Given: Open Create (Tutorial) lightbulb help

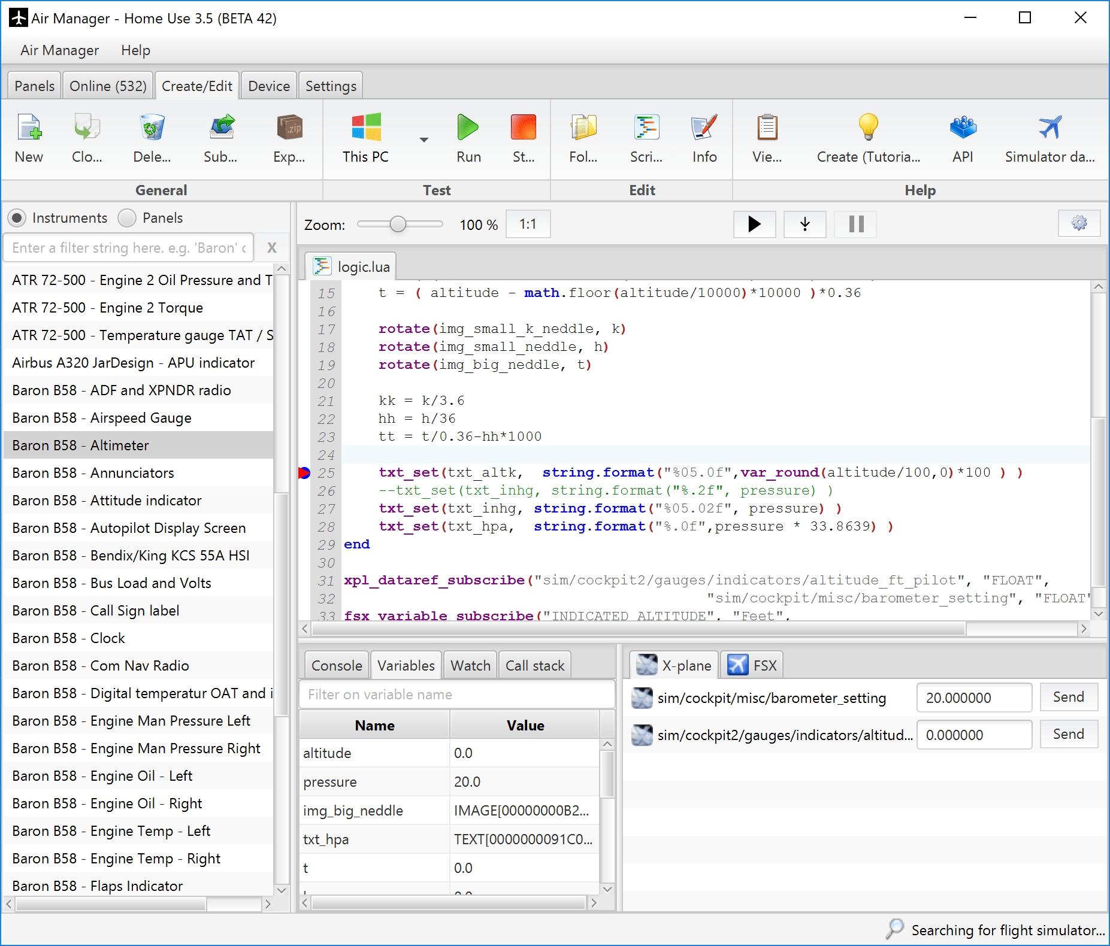Looking at the screenshot, I should pos(869,138).
